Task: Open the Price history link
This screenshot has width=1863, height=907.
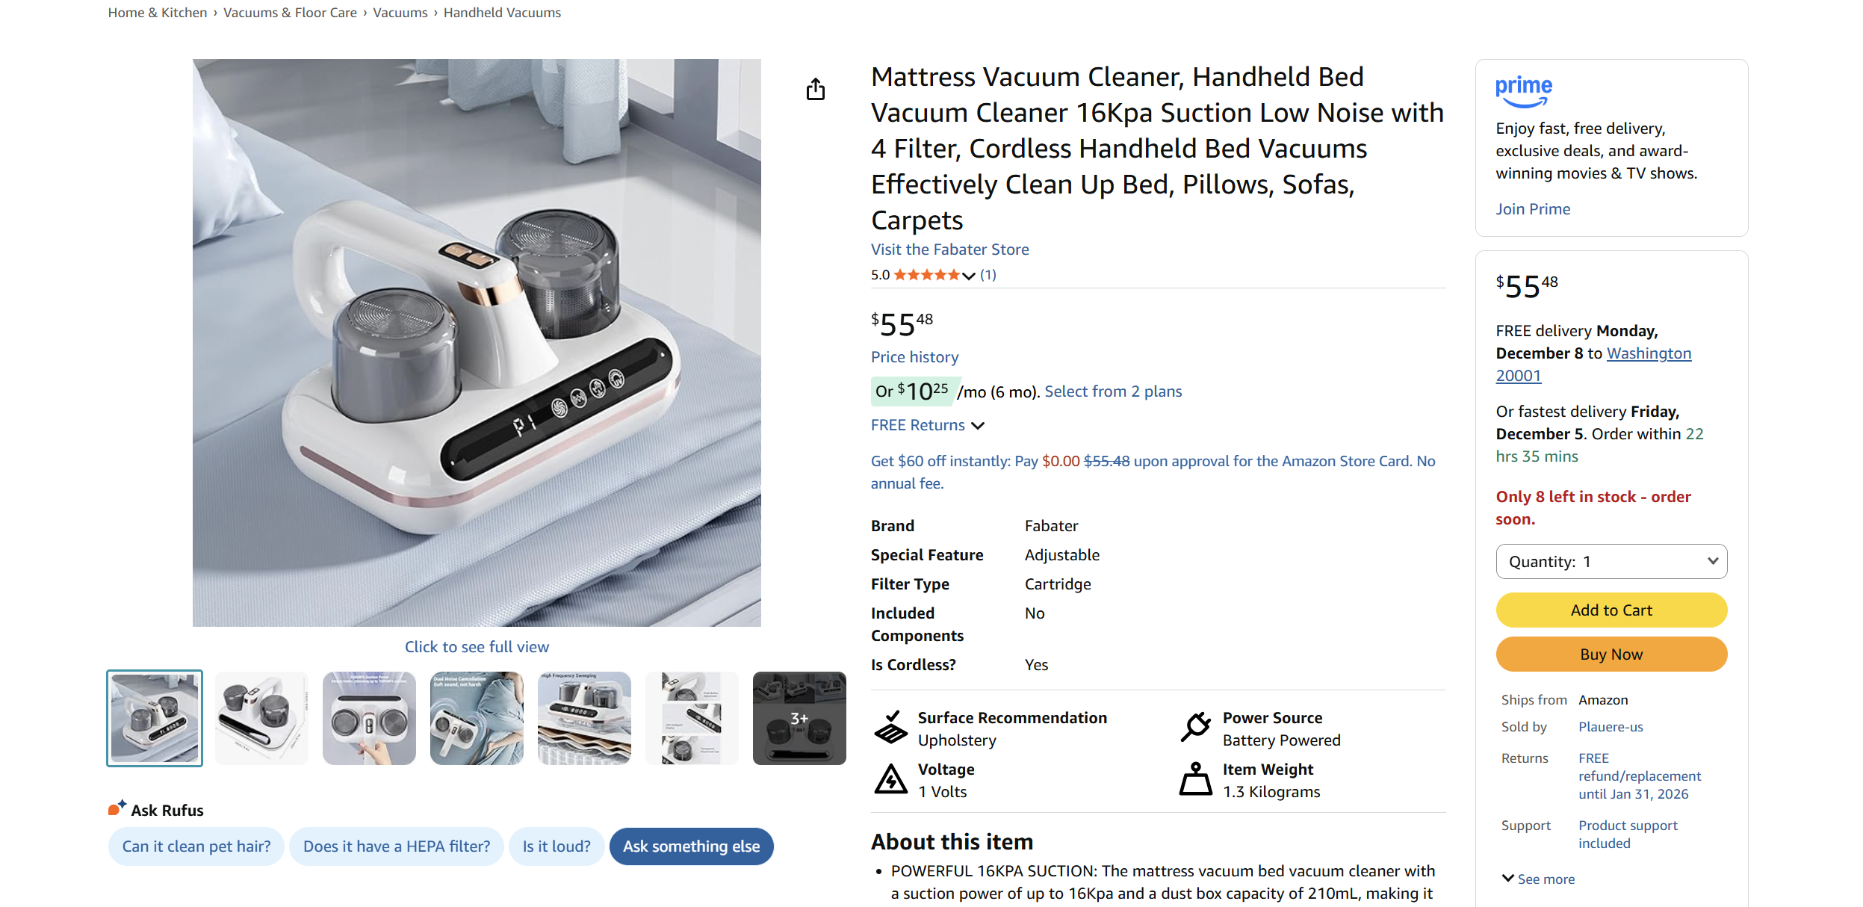Action: (x=914, y=357)
